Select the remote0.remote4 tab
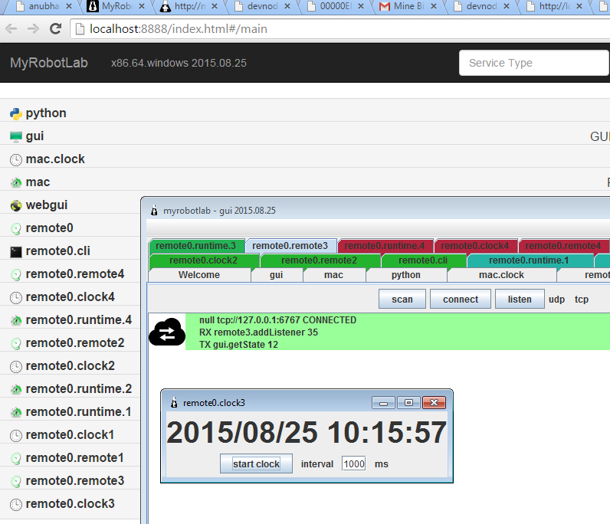Viewport: 610px width, 524px height. pyautogui.click(x=563, y=246)
